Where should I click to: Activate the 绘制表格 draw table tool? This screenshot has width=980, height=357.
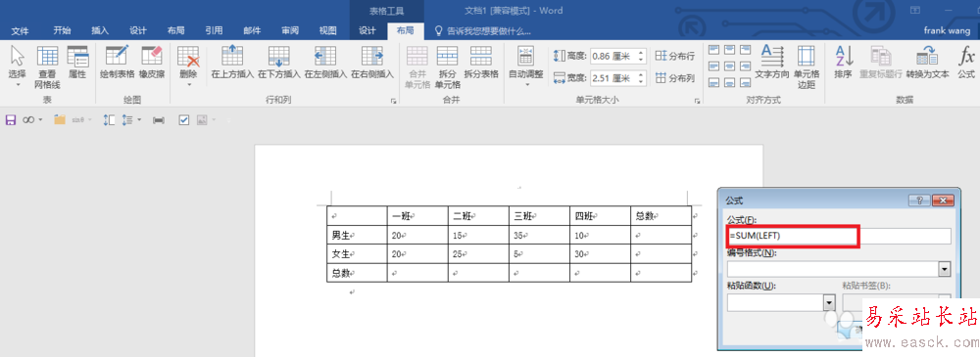point(118,63)
